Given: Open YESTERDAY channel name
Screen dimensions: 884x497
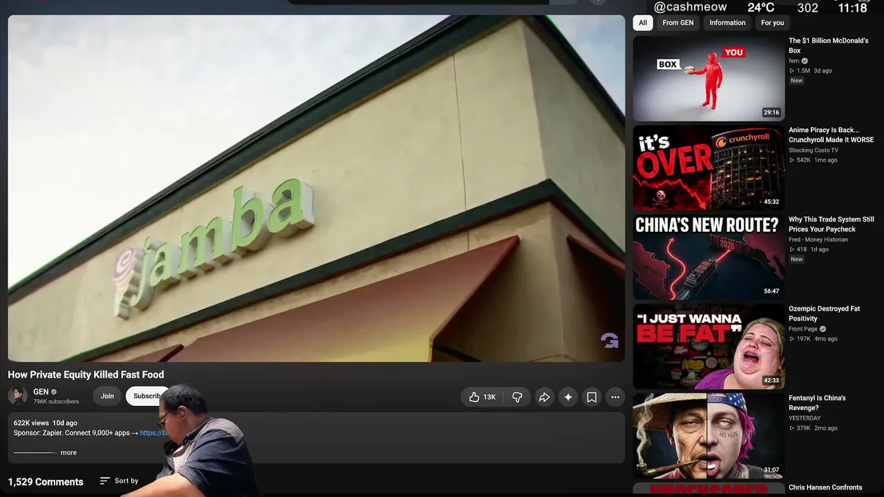Looking at the screenshot, I should [805, 418].
